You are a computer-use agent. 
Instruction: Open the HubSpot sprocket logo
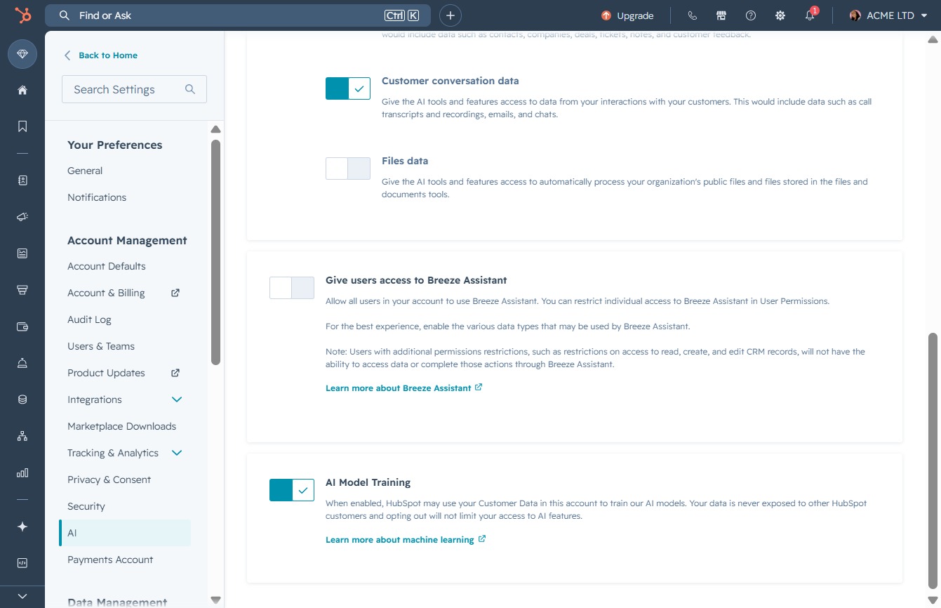tap(22, 15)
